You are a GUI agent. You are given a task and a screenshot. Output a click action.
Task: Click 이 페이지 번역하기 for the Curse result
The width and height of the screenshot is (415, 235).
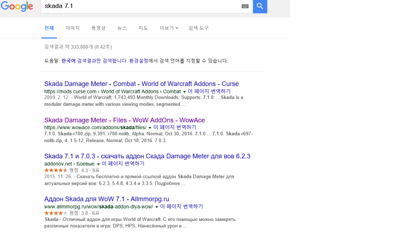[x=209, y=91]
